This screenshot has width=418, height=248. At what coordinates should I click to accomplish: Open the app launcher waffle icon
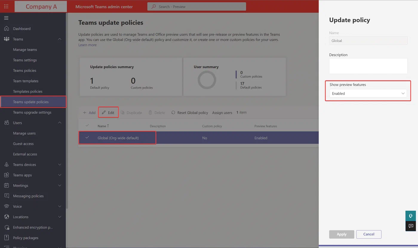pyautogui.click(x=6, y=6)
